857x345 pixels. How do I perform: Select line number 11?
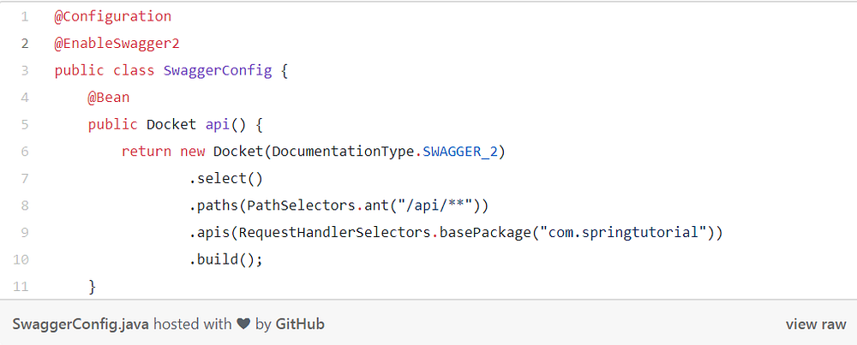22,287
